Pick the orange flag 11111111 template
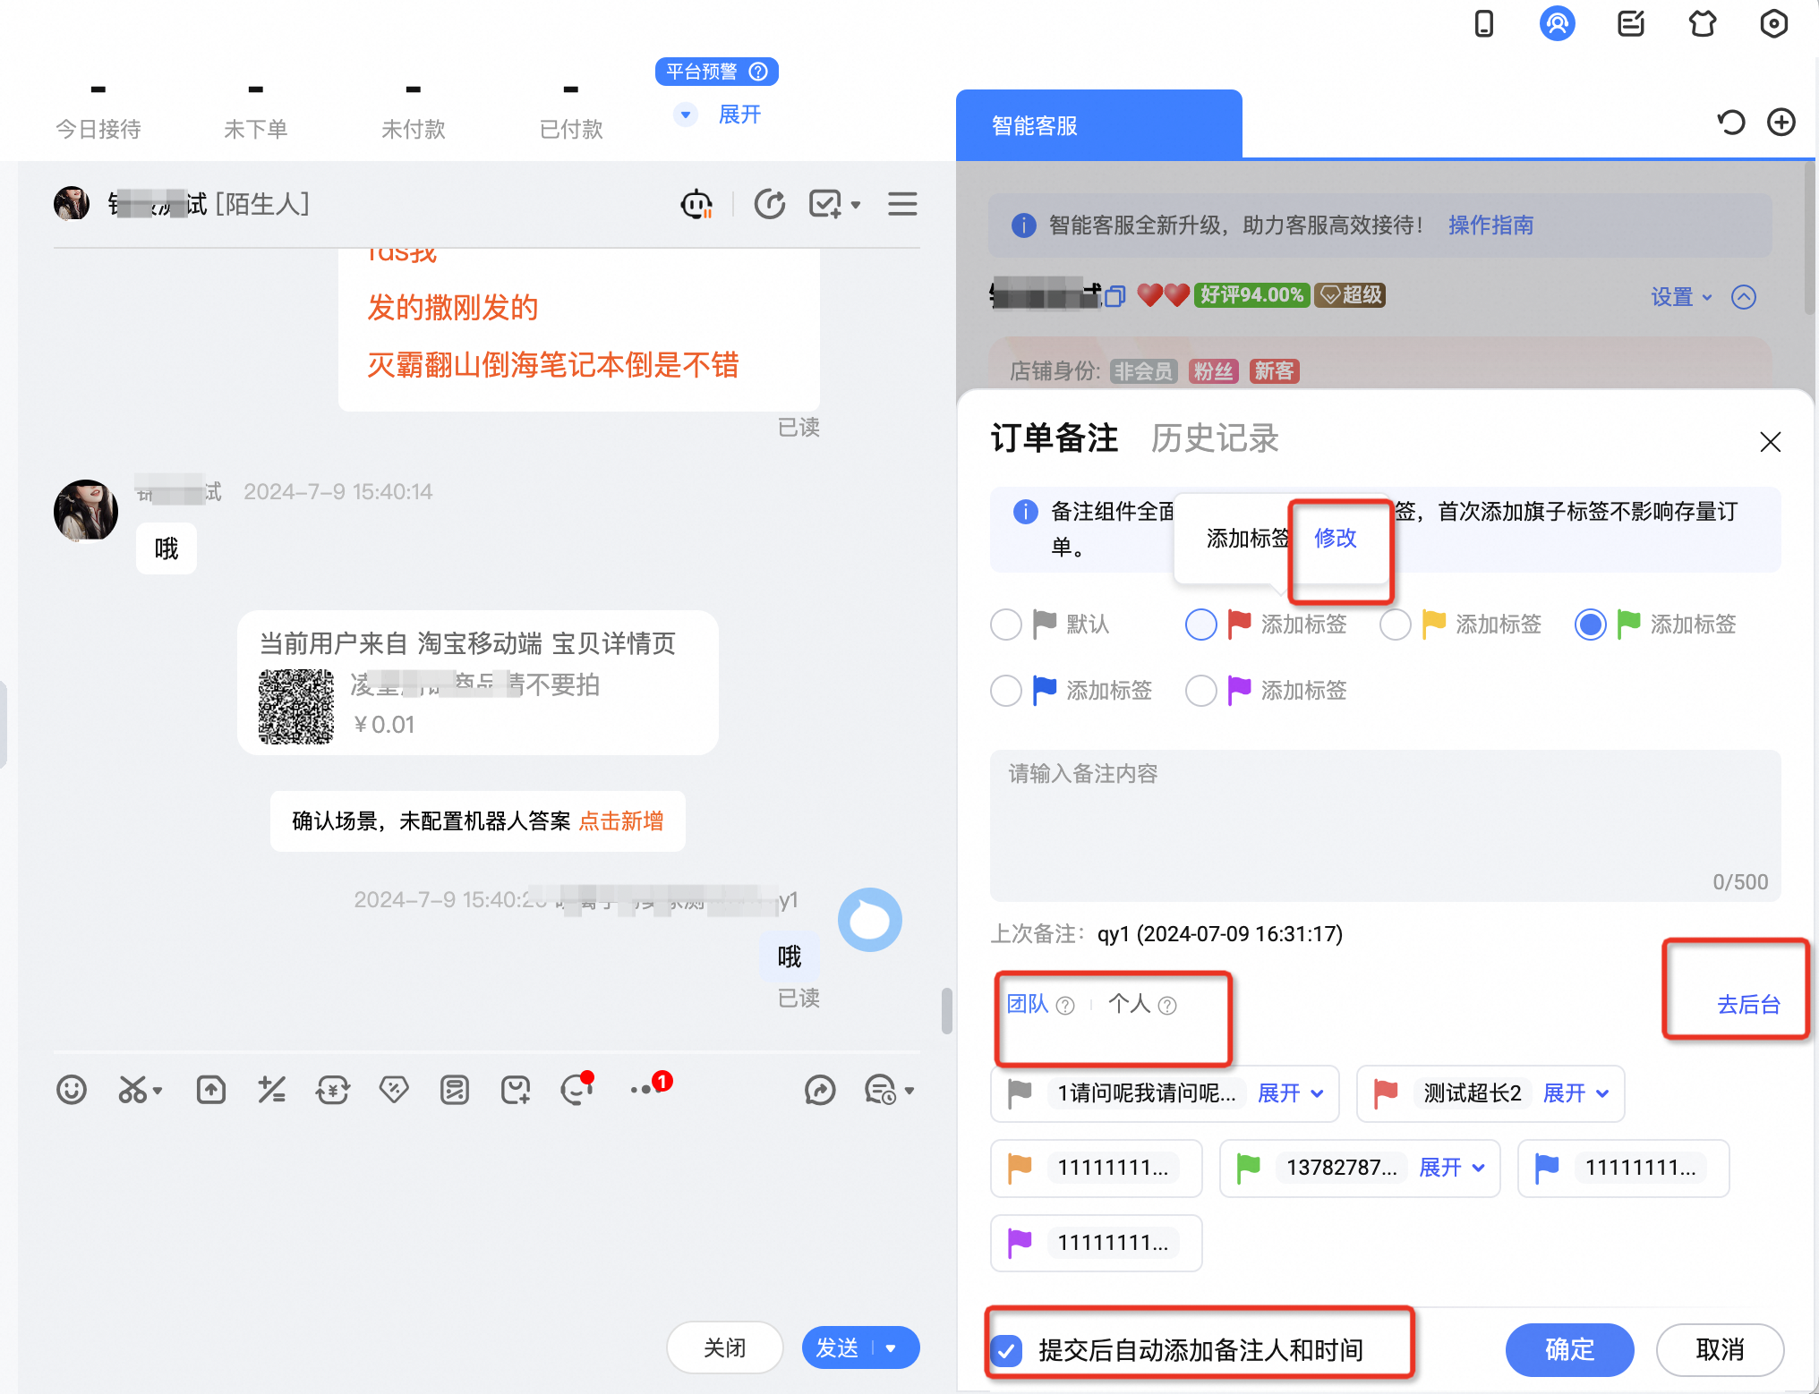The height and width of the screenshot is (1394, 1819). click(x=1096, y=1168)
